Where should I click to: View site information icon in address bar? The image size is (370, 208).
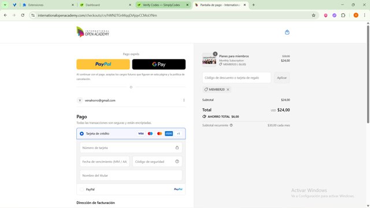pos(33,16)
